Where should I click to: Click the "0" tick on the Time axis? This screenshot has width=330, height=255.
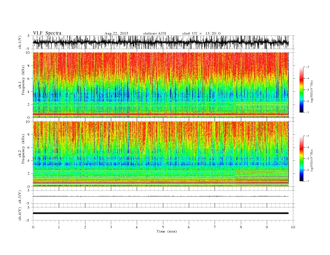33,227
